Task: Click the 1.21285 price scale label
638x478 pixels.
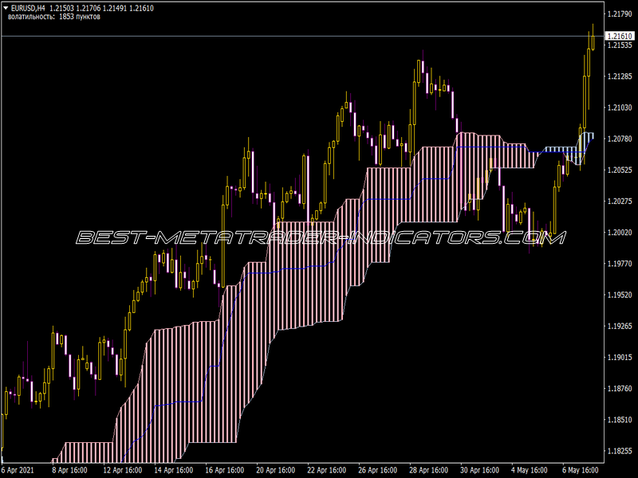Action: (x=620, y=76)
